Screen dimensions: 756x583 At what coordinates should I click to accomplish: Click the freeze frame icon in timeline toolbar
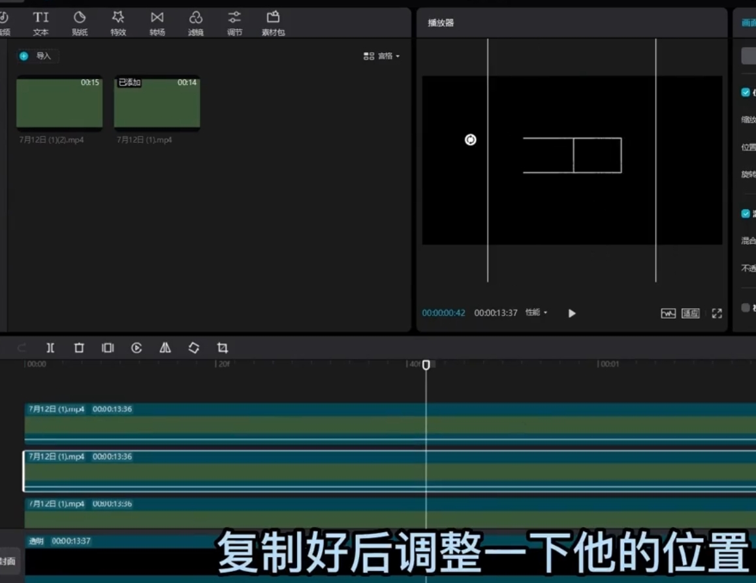click(108, 348)
